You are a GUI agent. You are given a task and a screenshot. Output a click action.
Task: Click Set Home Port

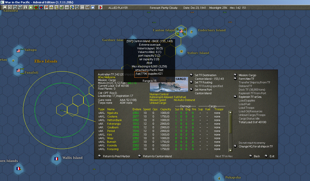[203, 90]
